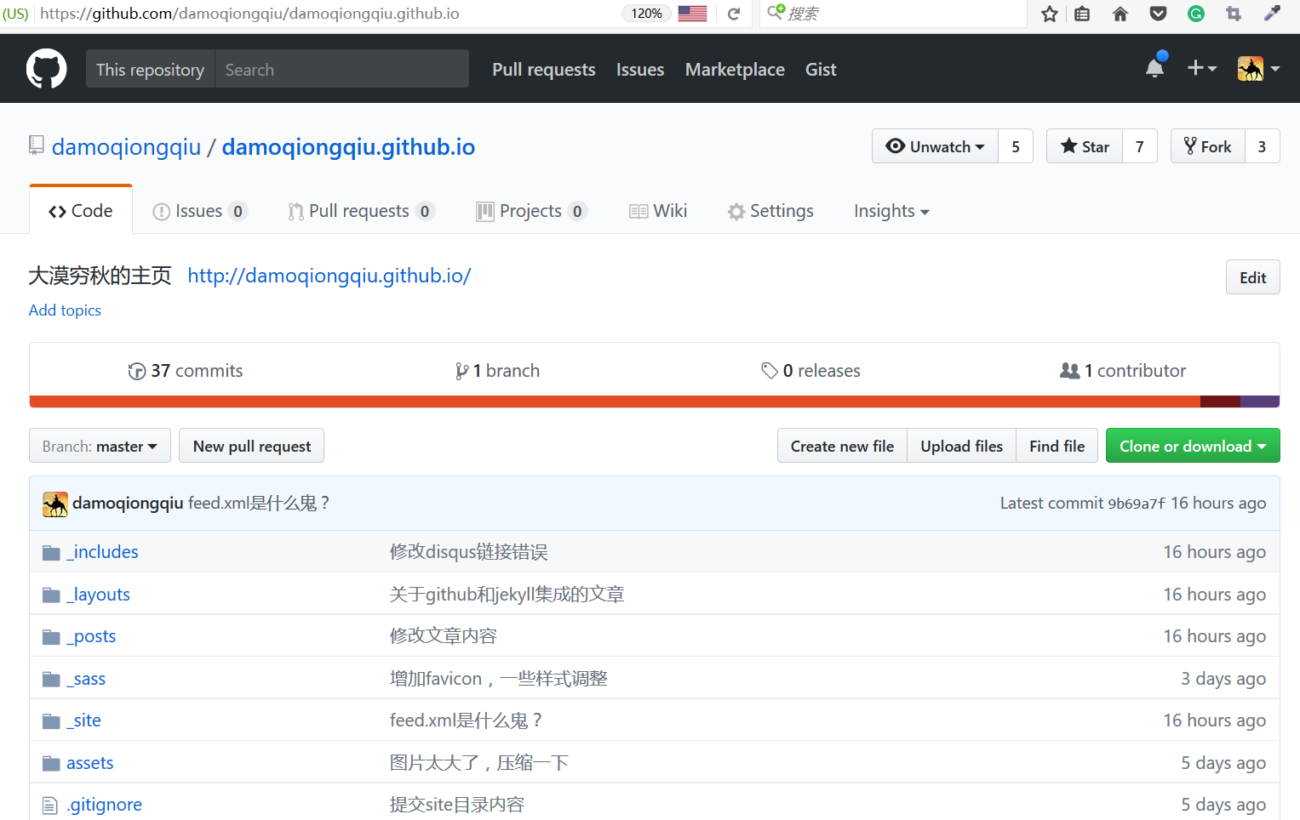This screenshot has height=820, width=1300.
Task: Click the watchers count 5
Action: 1016,146
